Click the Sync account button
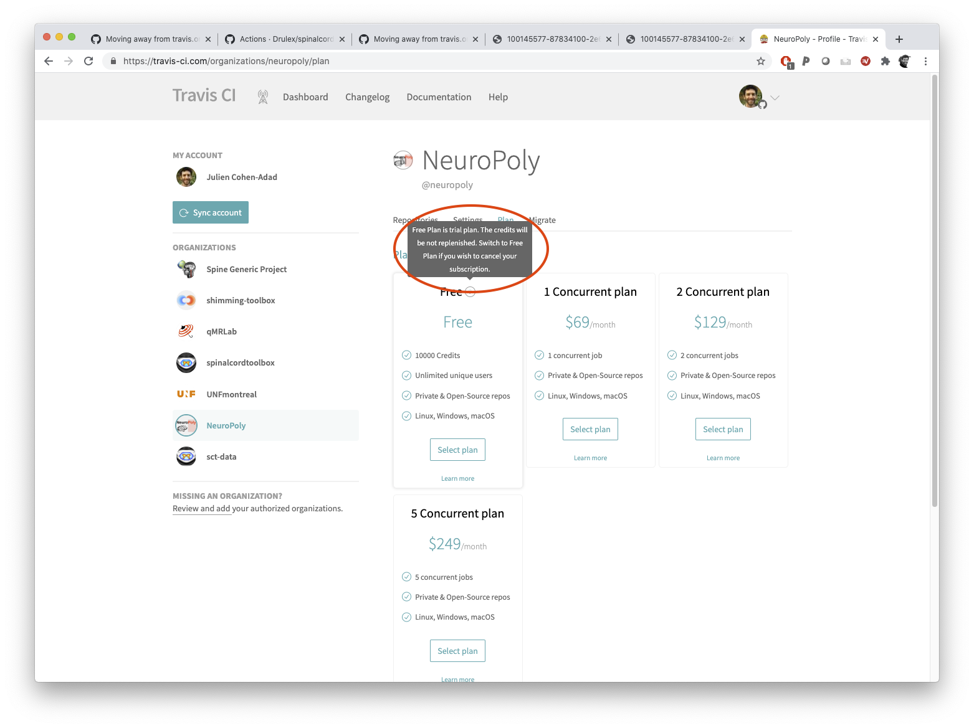 pos(211,212)
